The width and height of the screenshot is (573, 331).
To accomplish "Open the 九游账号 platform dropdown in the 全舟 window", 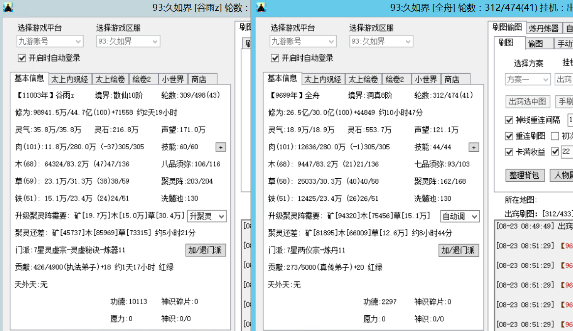I will coord(303,41).
